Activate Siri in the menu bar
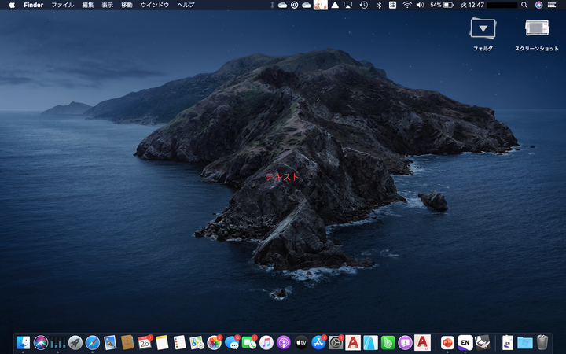566x354 pixels. coord(538,5)
